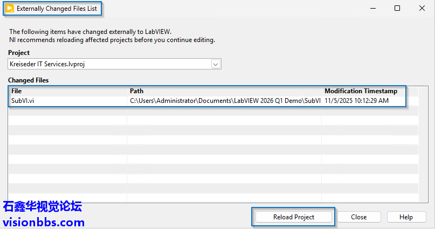Click the LabVIEW icon in the title bar

click(9, 9)
